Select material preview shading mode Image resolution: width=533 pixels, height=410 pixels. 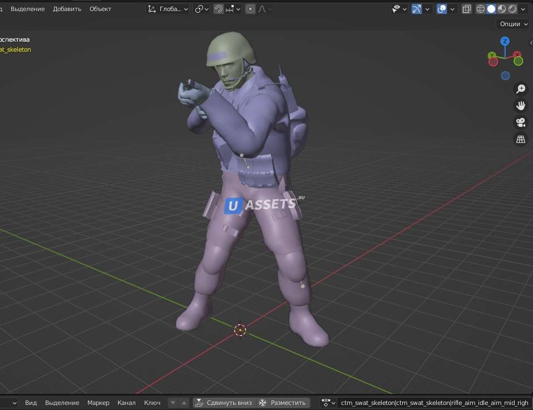point(502,9)
